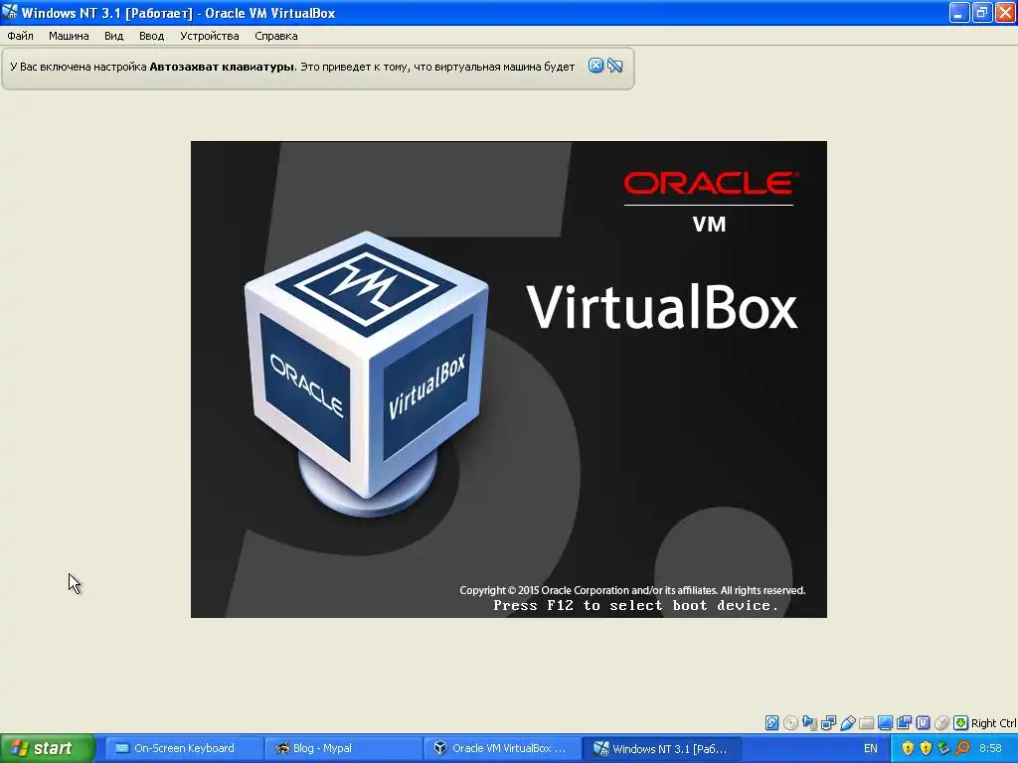Click the EN language indicator

tap(871, 749)
